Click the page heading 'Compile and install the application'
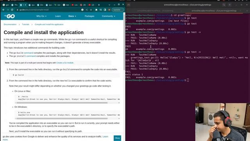The image size is (250, 141). pos(43,33)
